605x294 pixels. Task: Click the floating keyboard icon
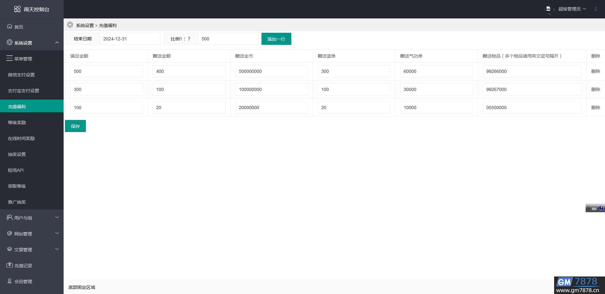coord(594,208)
